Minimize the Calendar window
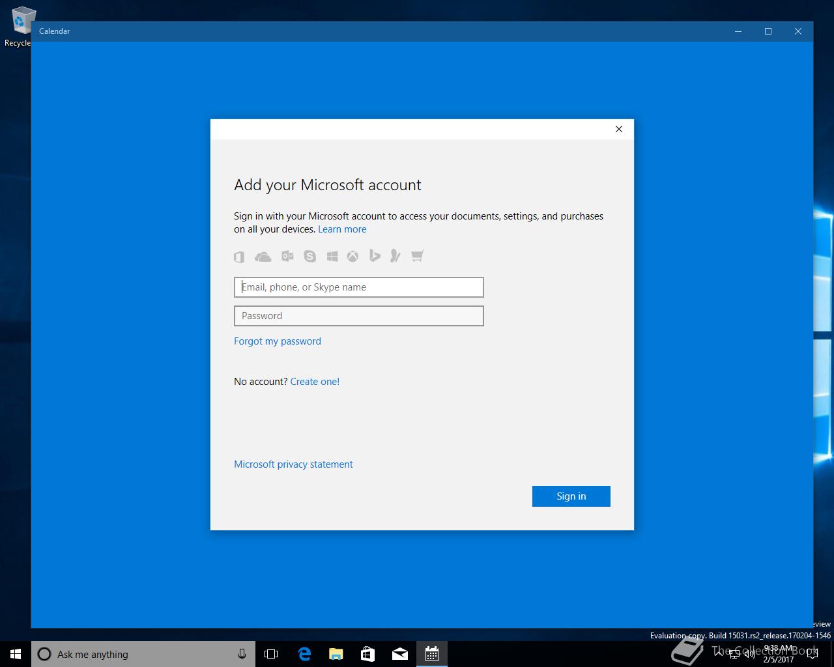Viewport: 834px width, 667px height. pyautogui.click(x=738, y=31)
